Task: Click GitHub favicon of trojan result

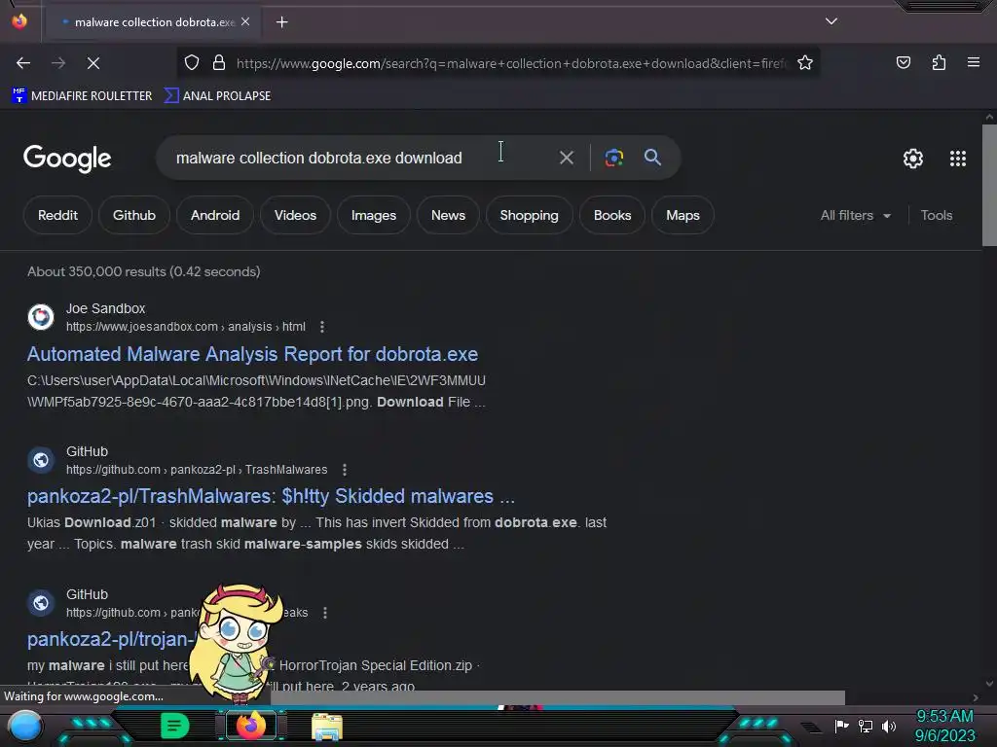Action: click(x=41, y=602)
